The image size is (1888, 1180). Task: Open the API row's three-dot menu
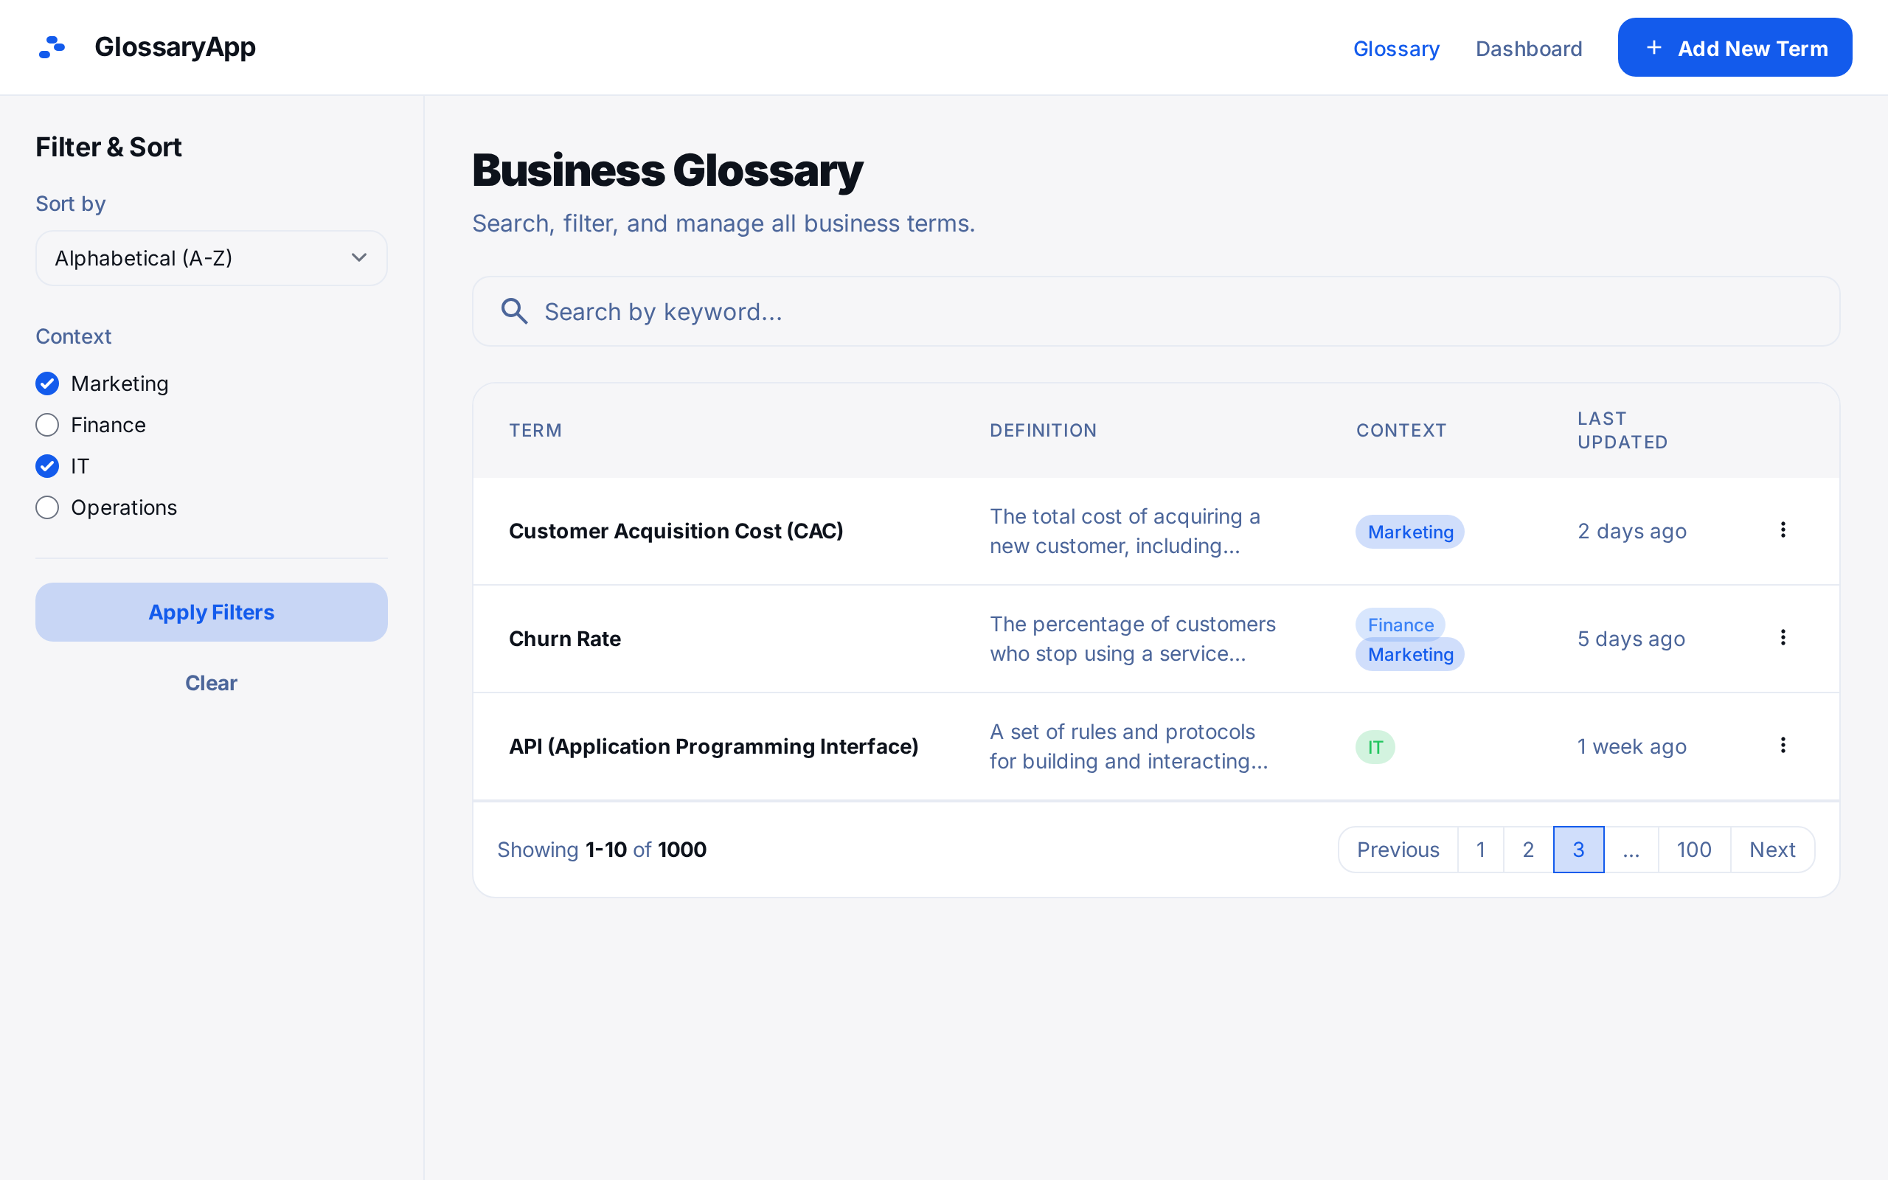click(x=1783, y=746)
